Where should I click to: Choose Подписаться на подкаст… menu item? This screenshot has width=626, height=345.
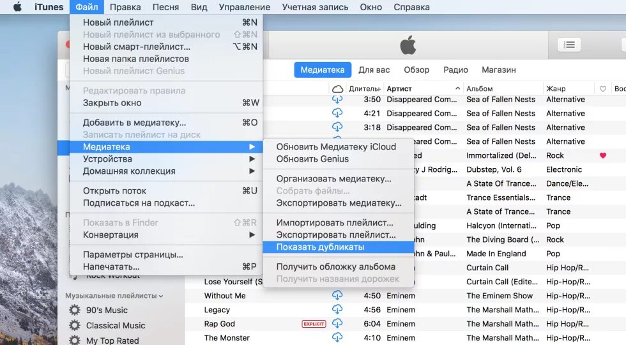(166, 203)
